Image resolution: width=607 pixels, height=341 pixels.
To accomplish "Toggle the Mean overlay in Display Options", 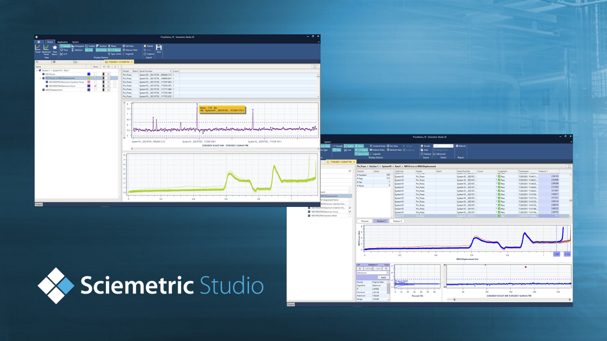I will coord(113,46).
